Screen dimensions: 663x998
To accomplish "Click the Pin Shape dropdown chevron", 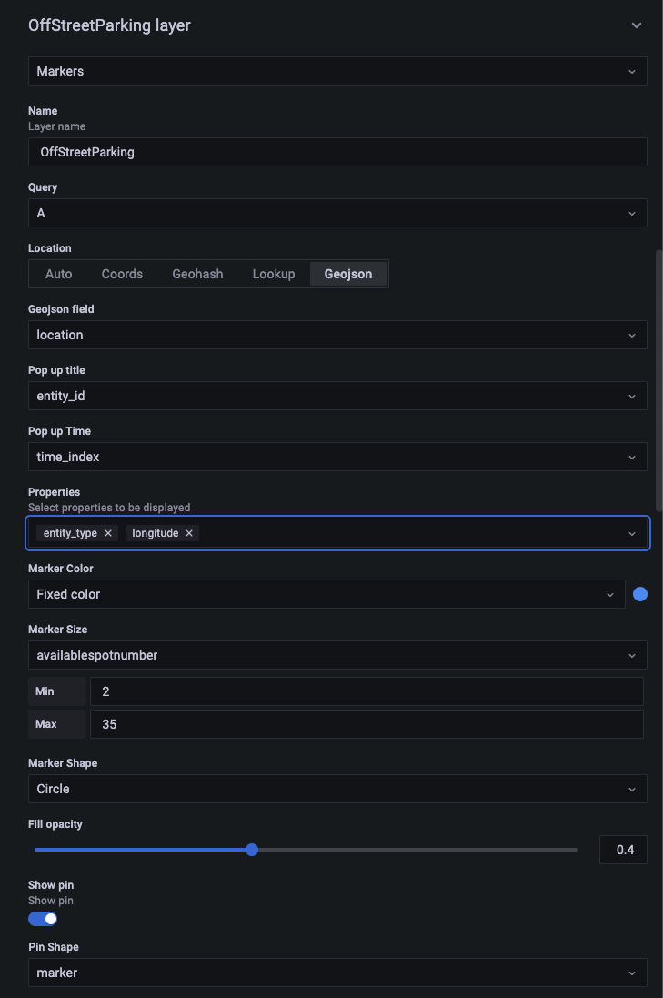I will 632,972.
